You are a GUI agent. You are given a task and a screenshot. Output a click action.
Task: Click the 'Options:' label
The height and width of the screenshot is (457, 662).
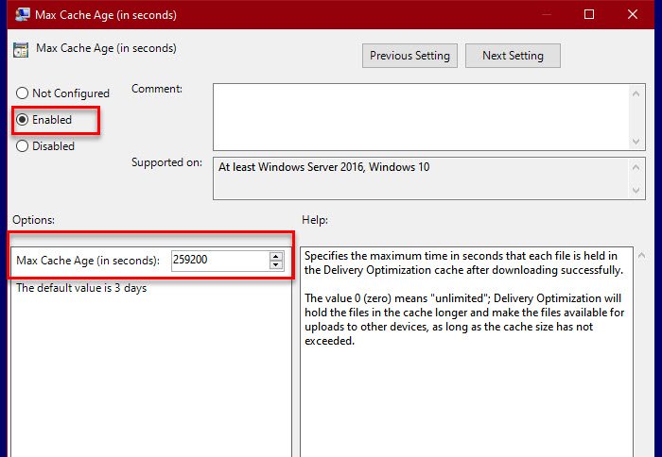[x=33, y=220]
